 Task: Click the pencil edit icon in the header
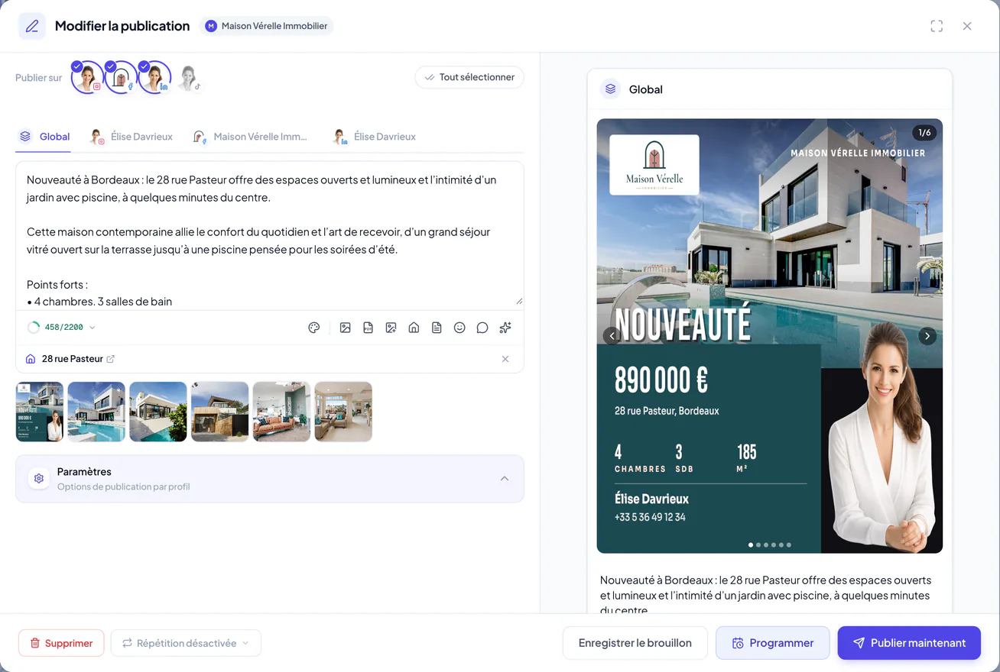coord(32,26)
